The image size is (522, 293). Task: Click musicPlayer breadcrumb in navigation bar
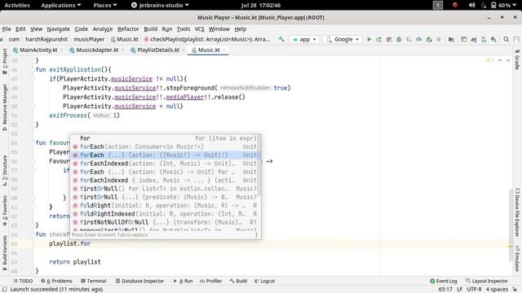coord(89,39)
